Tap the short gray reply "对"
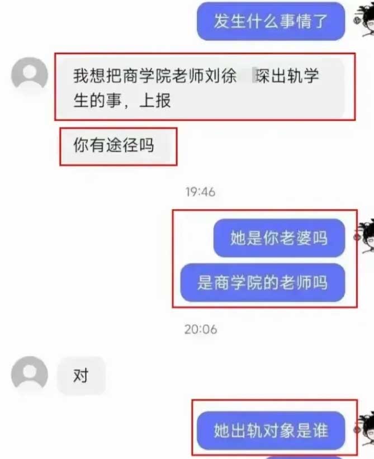Image resolution: width=374 pixels, height=459 pixels. click(x=81, y=376)
